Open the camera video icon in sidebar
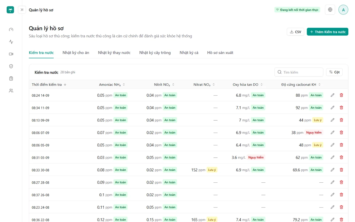 pos(11,54)
